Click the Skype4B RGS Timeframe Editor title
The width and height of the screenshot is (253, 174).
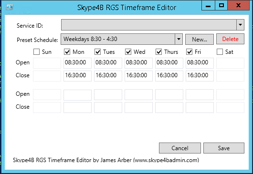point(126,8)
